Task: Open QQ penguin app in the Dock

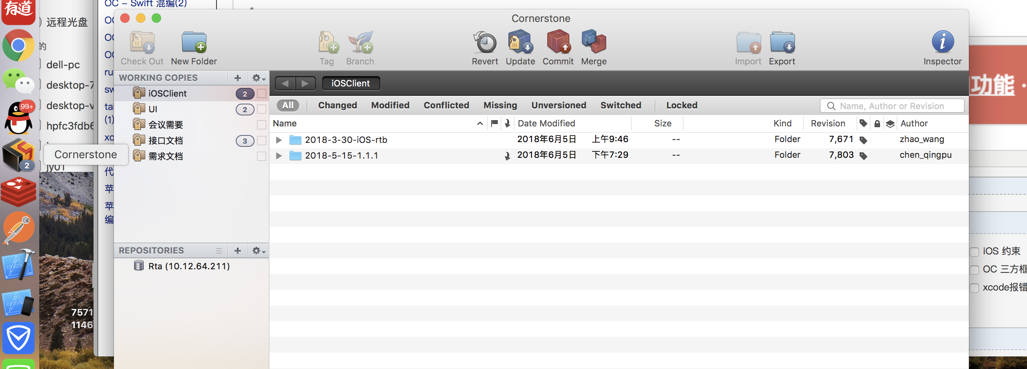Action: (18, 117)
